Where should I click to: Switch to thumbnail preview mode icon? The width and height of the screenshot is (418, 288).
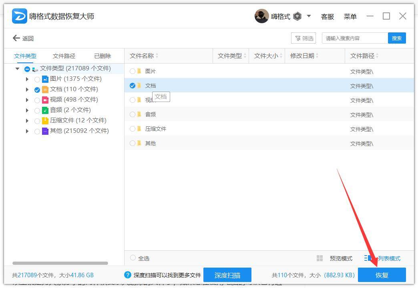pos(320,258)
